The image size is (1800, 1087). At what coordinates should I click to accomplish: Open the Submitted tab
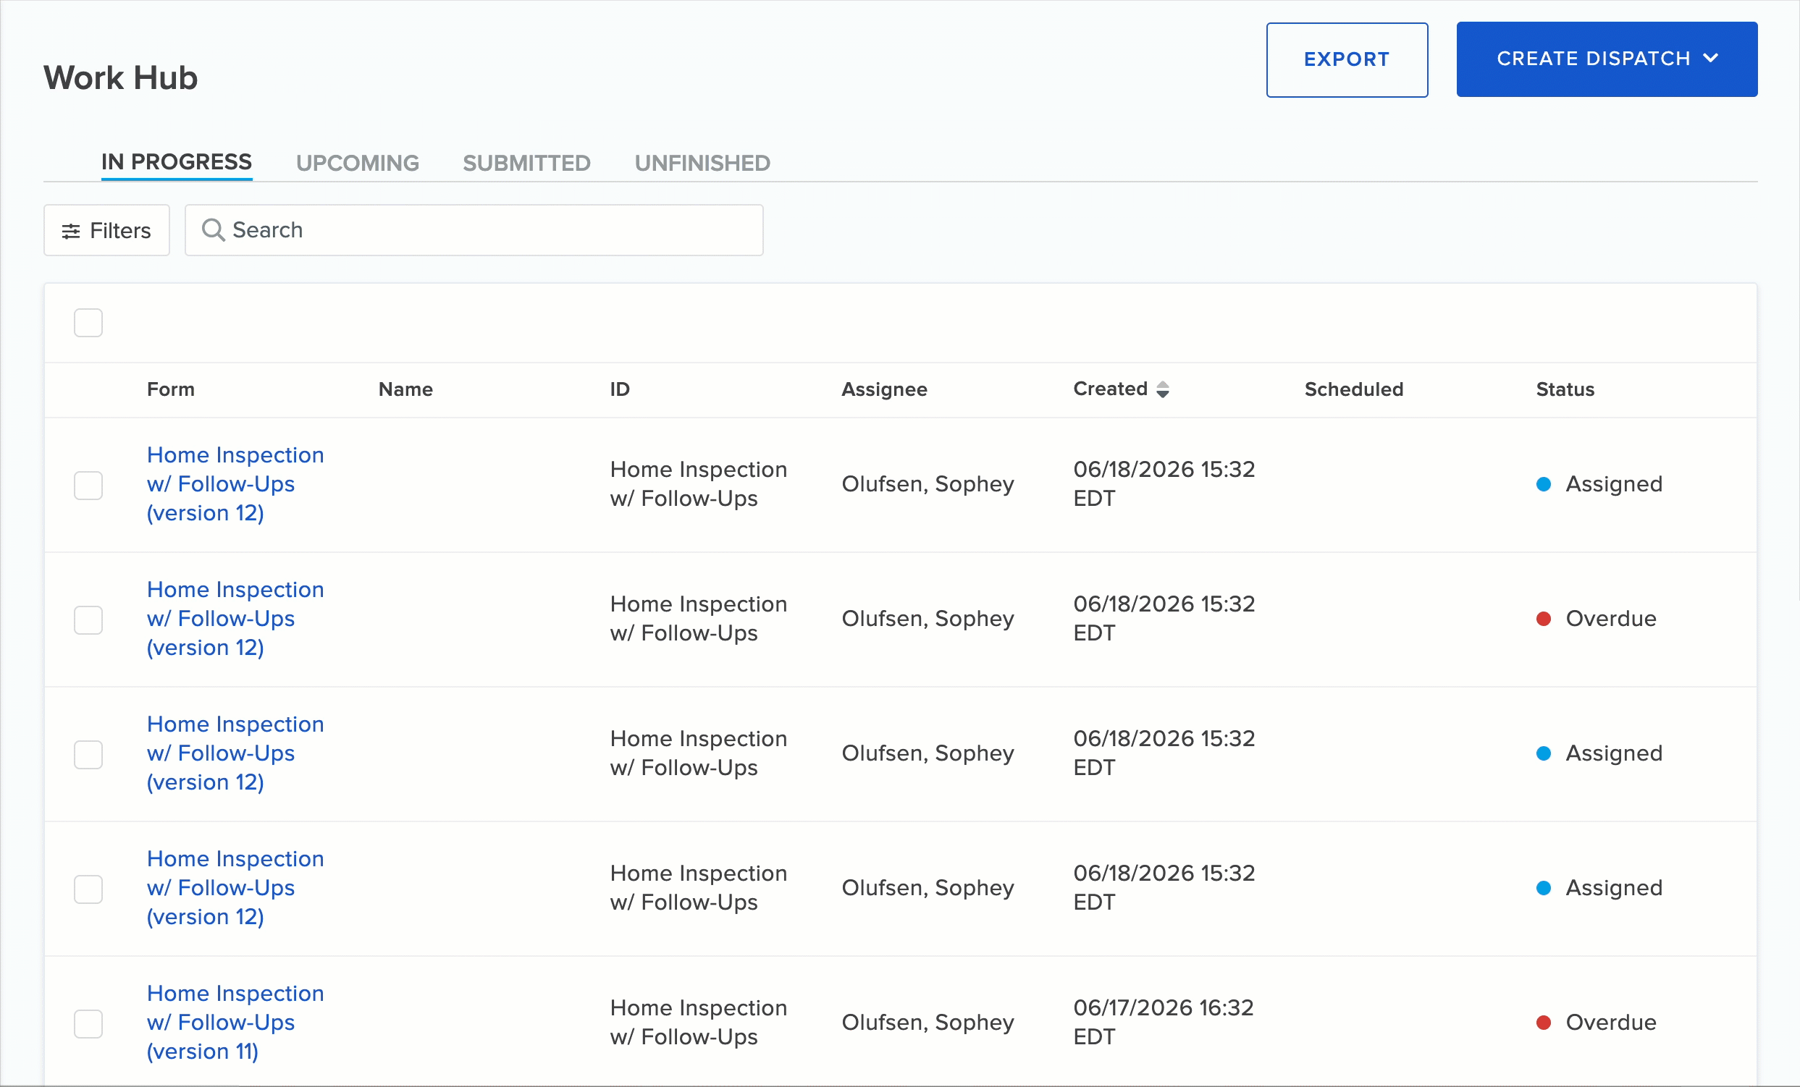tap(526, 163)
